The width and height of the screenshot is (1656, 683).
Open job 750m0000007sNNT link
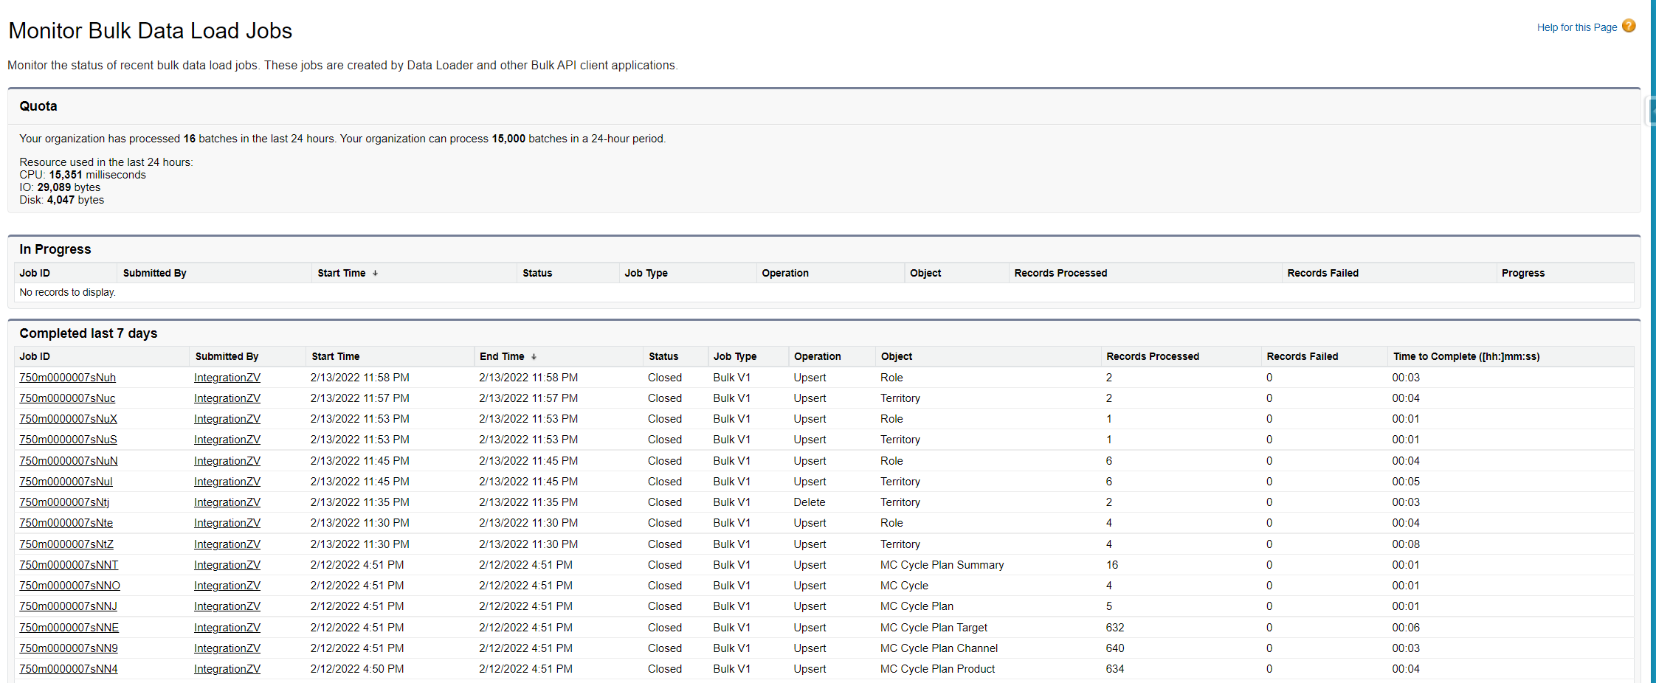[69, 565]
